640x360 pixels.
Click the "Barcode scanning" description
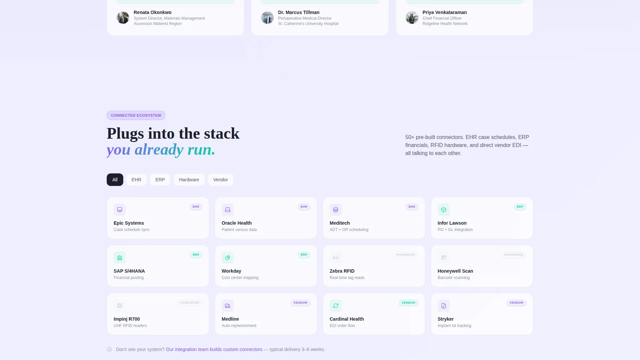point(454,278)
